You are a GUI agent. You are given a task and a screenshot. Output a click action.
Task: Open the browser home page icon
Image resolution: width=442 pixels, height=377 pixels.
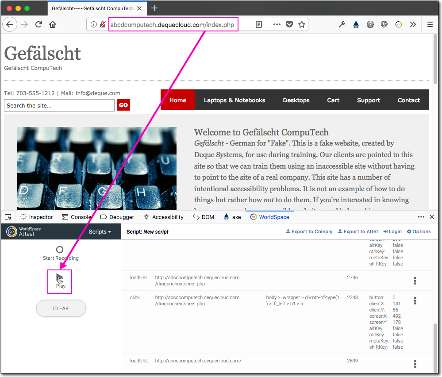point(53,24)
